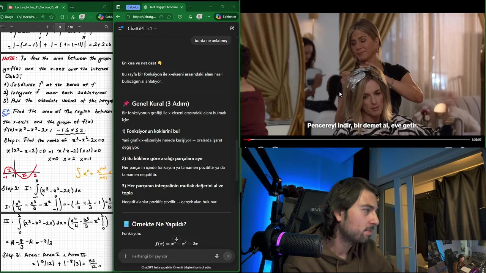Screen dimensions: 486x273
Task: Click the page number field showing 9
Action: (x=60, y=27)
